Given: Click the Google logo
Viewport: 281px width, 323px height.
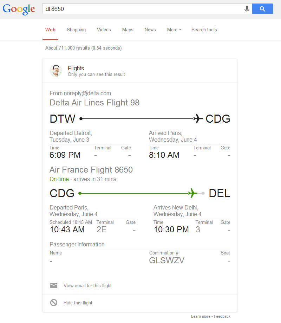Looking at the screenshot, I should coord(19,9).
